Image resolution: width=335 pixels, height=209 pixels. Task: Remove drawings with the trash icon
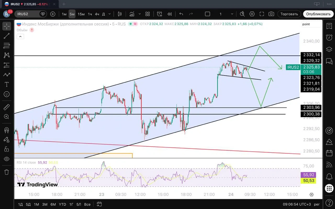coord(7,172)
